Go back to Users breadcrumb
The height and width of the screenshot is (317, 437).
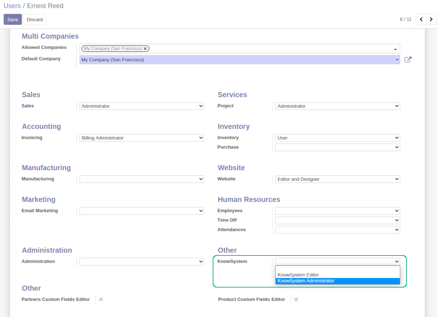(12, 5)
